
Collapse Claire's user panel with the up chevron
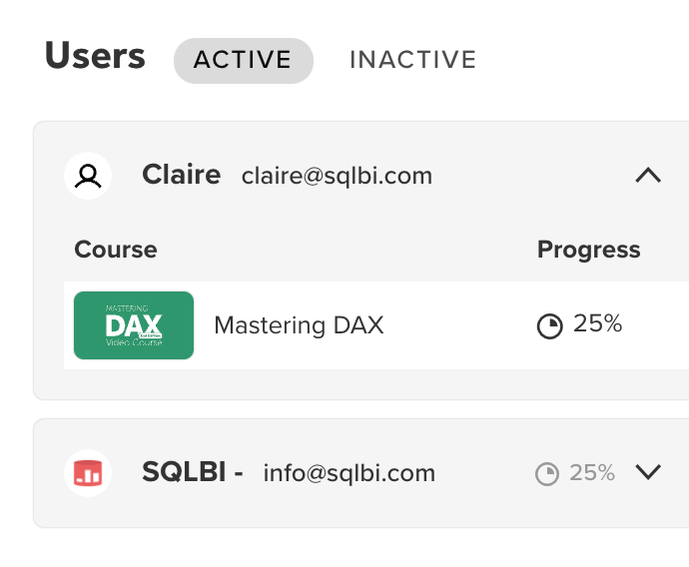click(x=648, y=176)
